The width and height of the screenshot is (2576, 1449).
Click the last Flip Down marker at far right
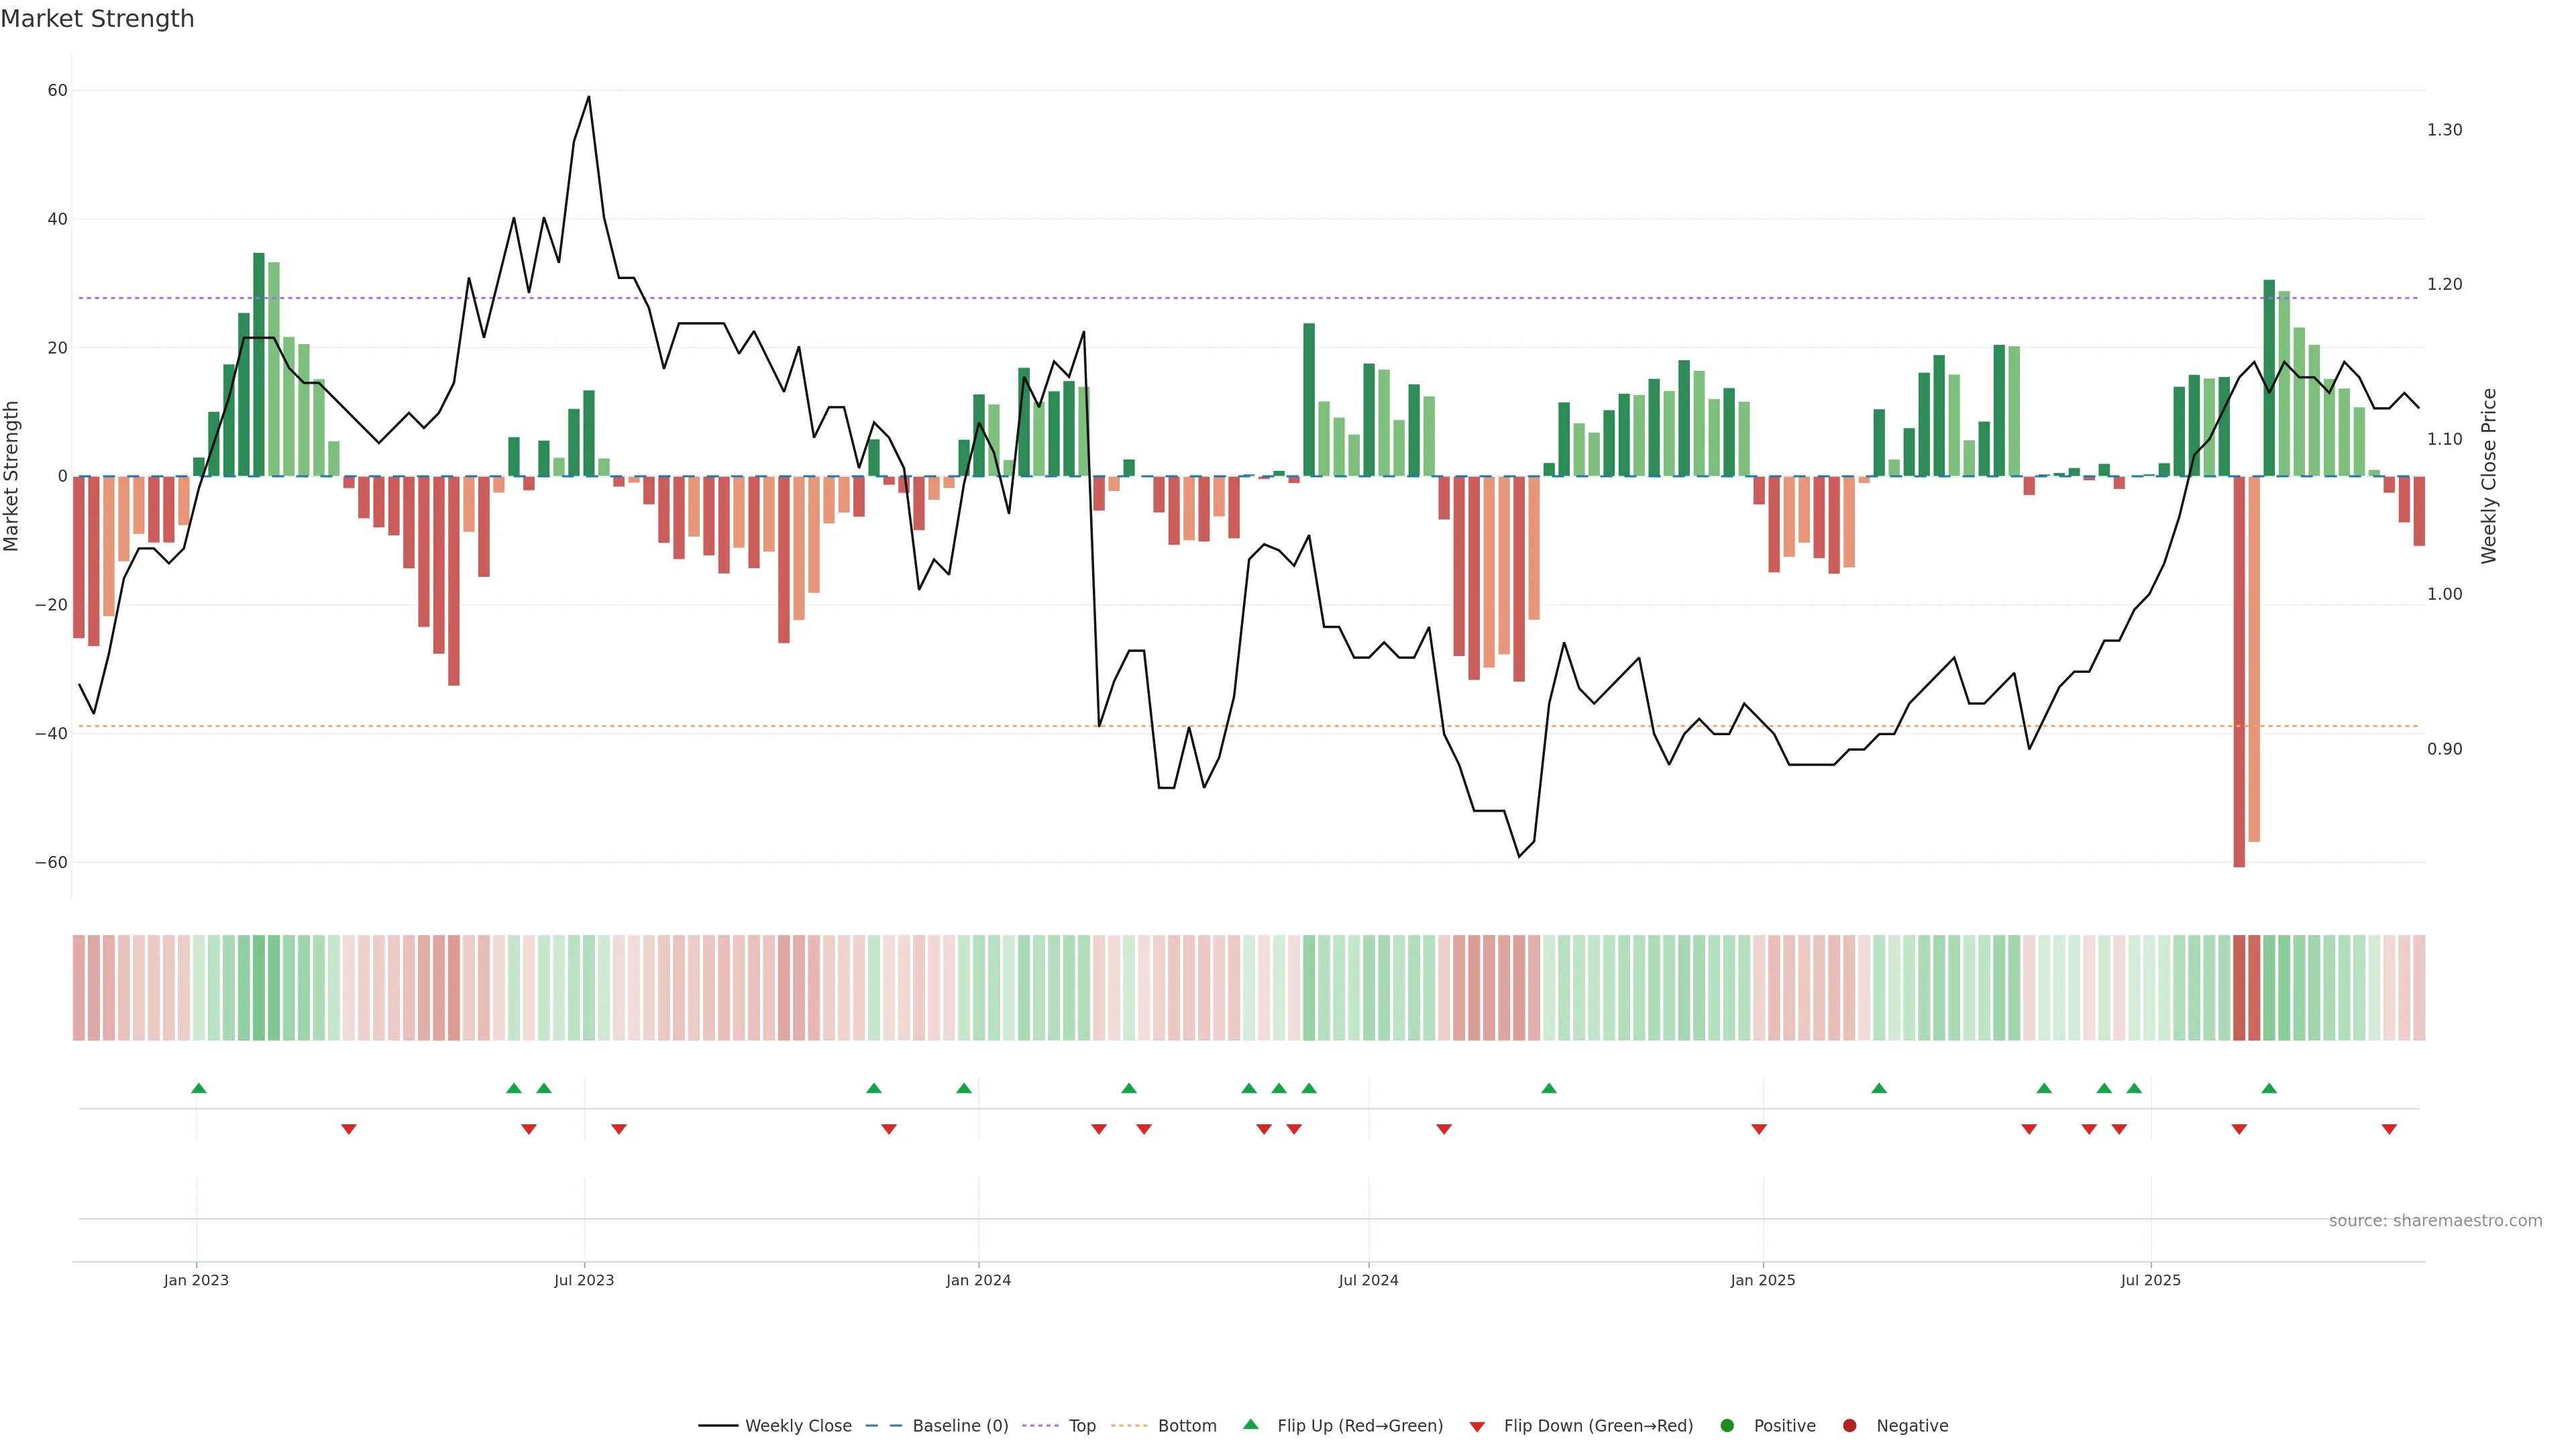(x=2389, y=1129)
